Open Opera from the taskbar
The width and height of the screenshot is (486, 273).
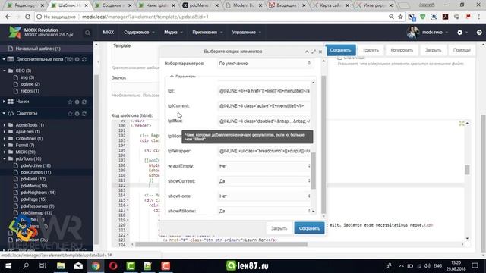pos(113,266)
